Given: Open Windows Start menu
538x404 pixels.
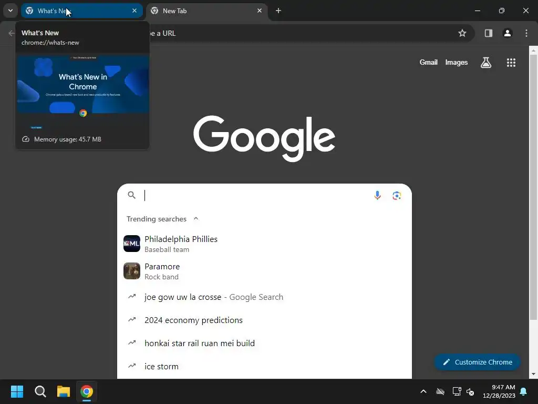Looking at the screenshot, I should click(x=17, y=391).
